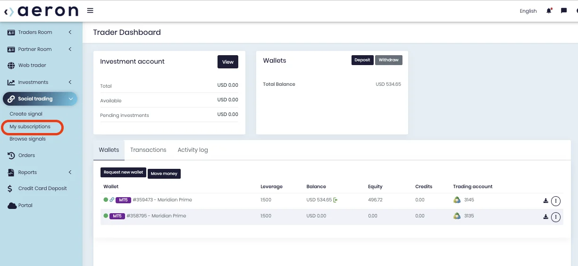Image resolution: width=578 pixels, height=266 pixels.
Task: Click the Social trading link icon
Action: (x=11, y=99)
